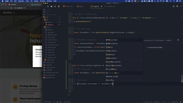This screenshot has height=103, width=183.
Task: Open the Debug menu in menu bar
Action: [36, 1]
